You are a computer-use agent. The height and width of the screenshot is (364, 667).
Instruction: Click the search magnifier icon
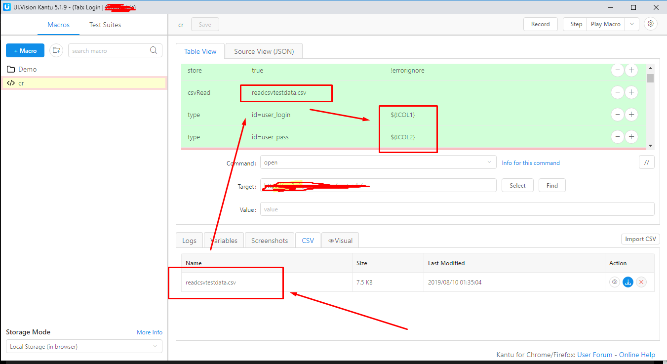154,50
